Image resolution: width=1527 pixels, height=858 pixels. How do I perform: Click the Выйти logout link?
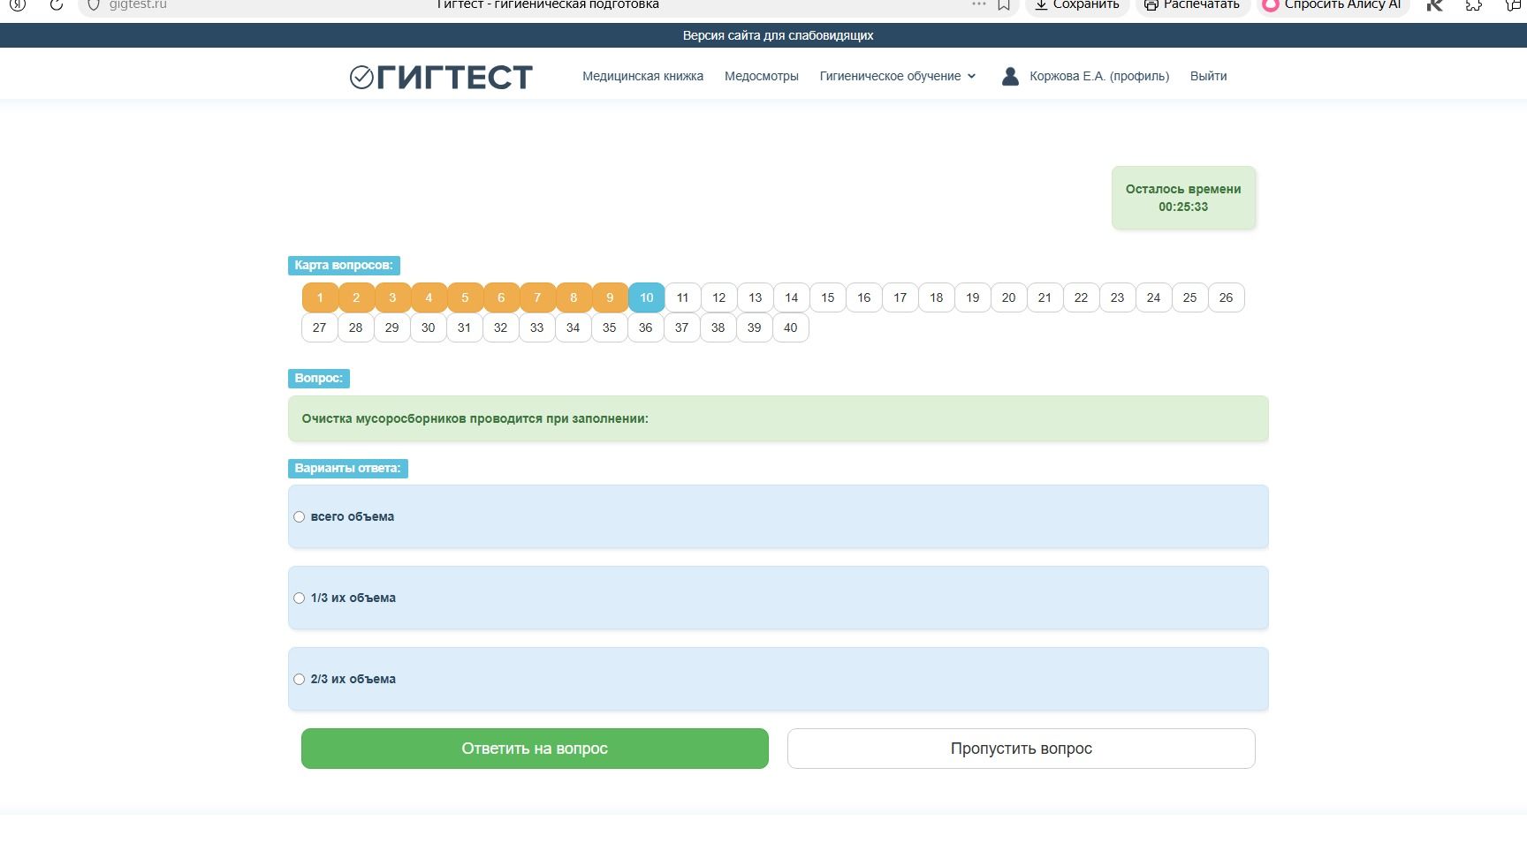(x=1208, y=76)
